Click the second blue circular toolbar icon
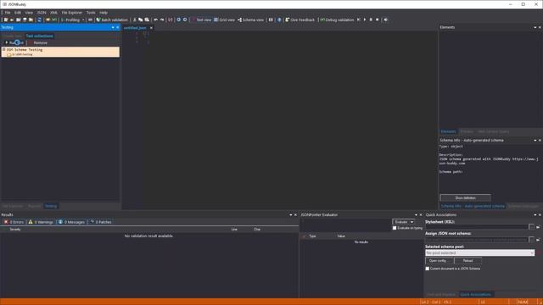Viewport: 543px width, 305px height. [185, 19]
